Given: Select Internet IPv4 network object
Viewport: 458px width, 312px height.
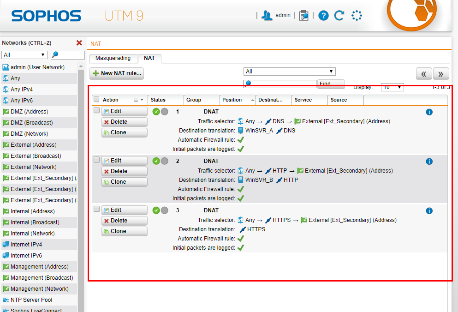Looking at the screenshot, I should click(x=39, y=245).
